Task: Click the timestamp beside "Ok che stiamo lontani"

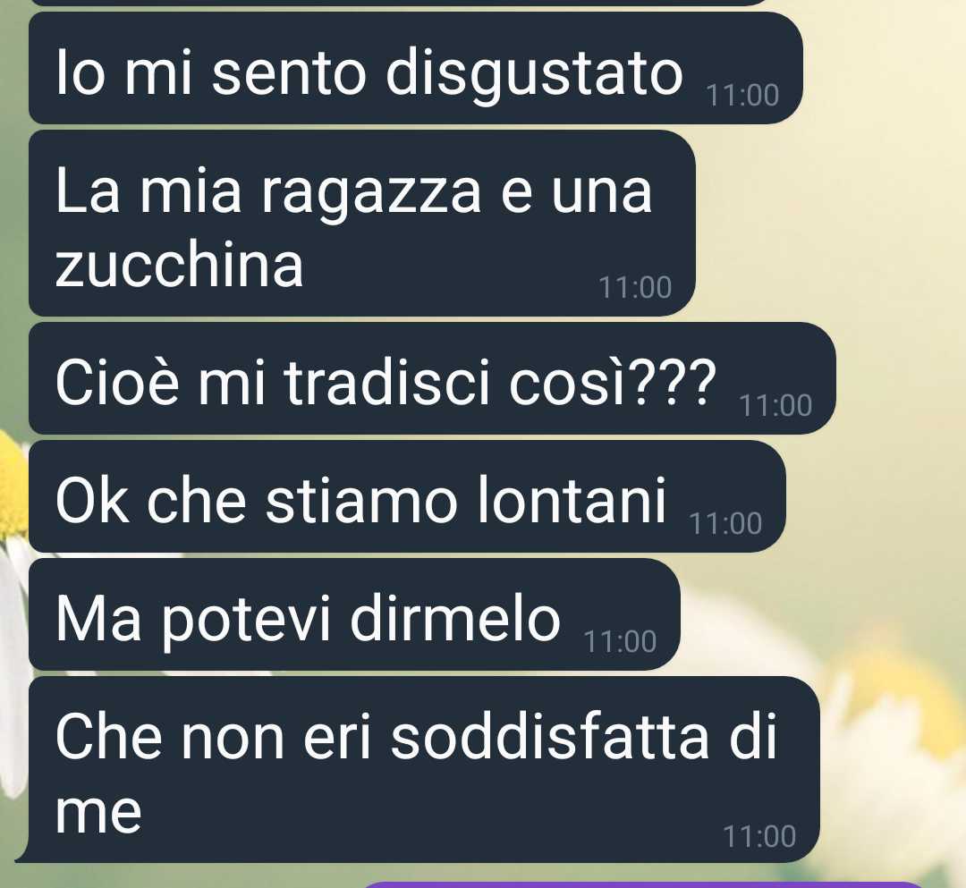Action: click(725, 524)
